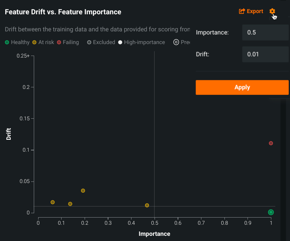This screenshot has width=290, height=241.
Task: Select the green healthy point at importance 1
Action: pos(271,212)
